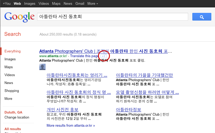This screenshot has width=215, height=133.
Task: Click the blue search magnifier button
Action: [202, 17]
